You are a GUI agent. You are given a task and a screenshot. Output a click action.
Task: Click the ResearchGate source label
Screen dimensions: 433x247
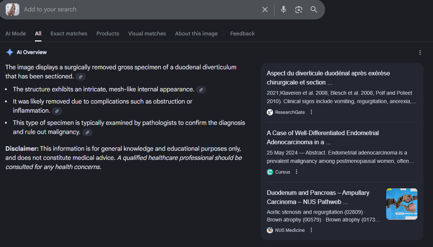290,112
